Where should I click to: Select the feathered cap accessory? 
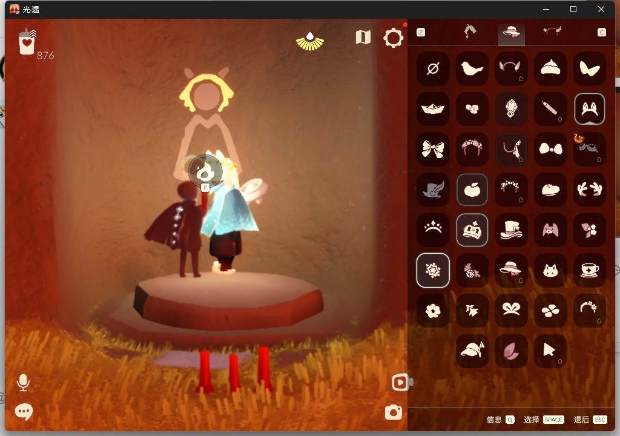[472, 351]
